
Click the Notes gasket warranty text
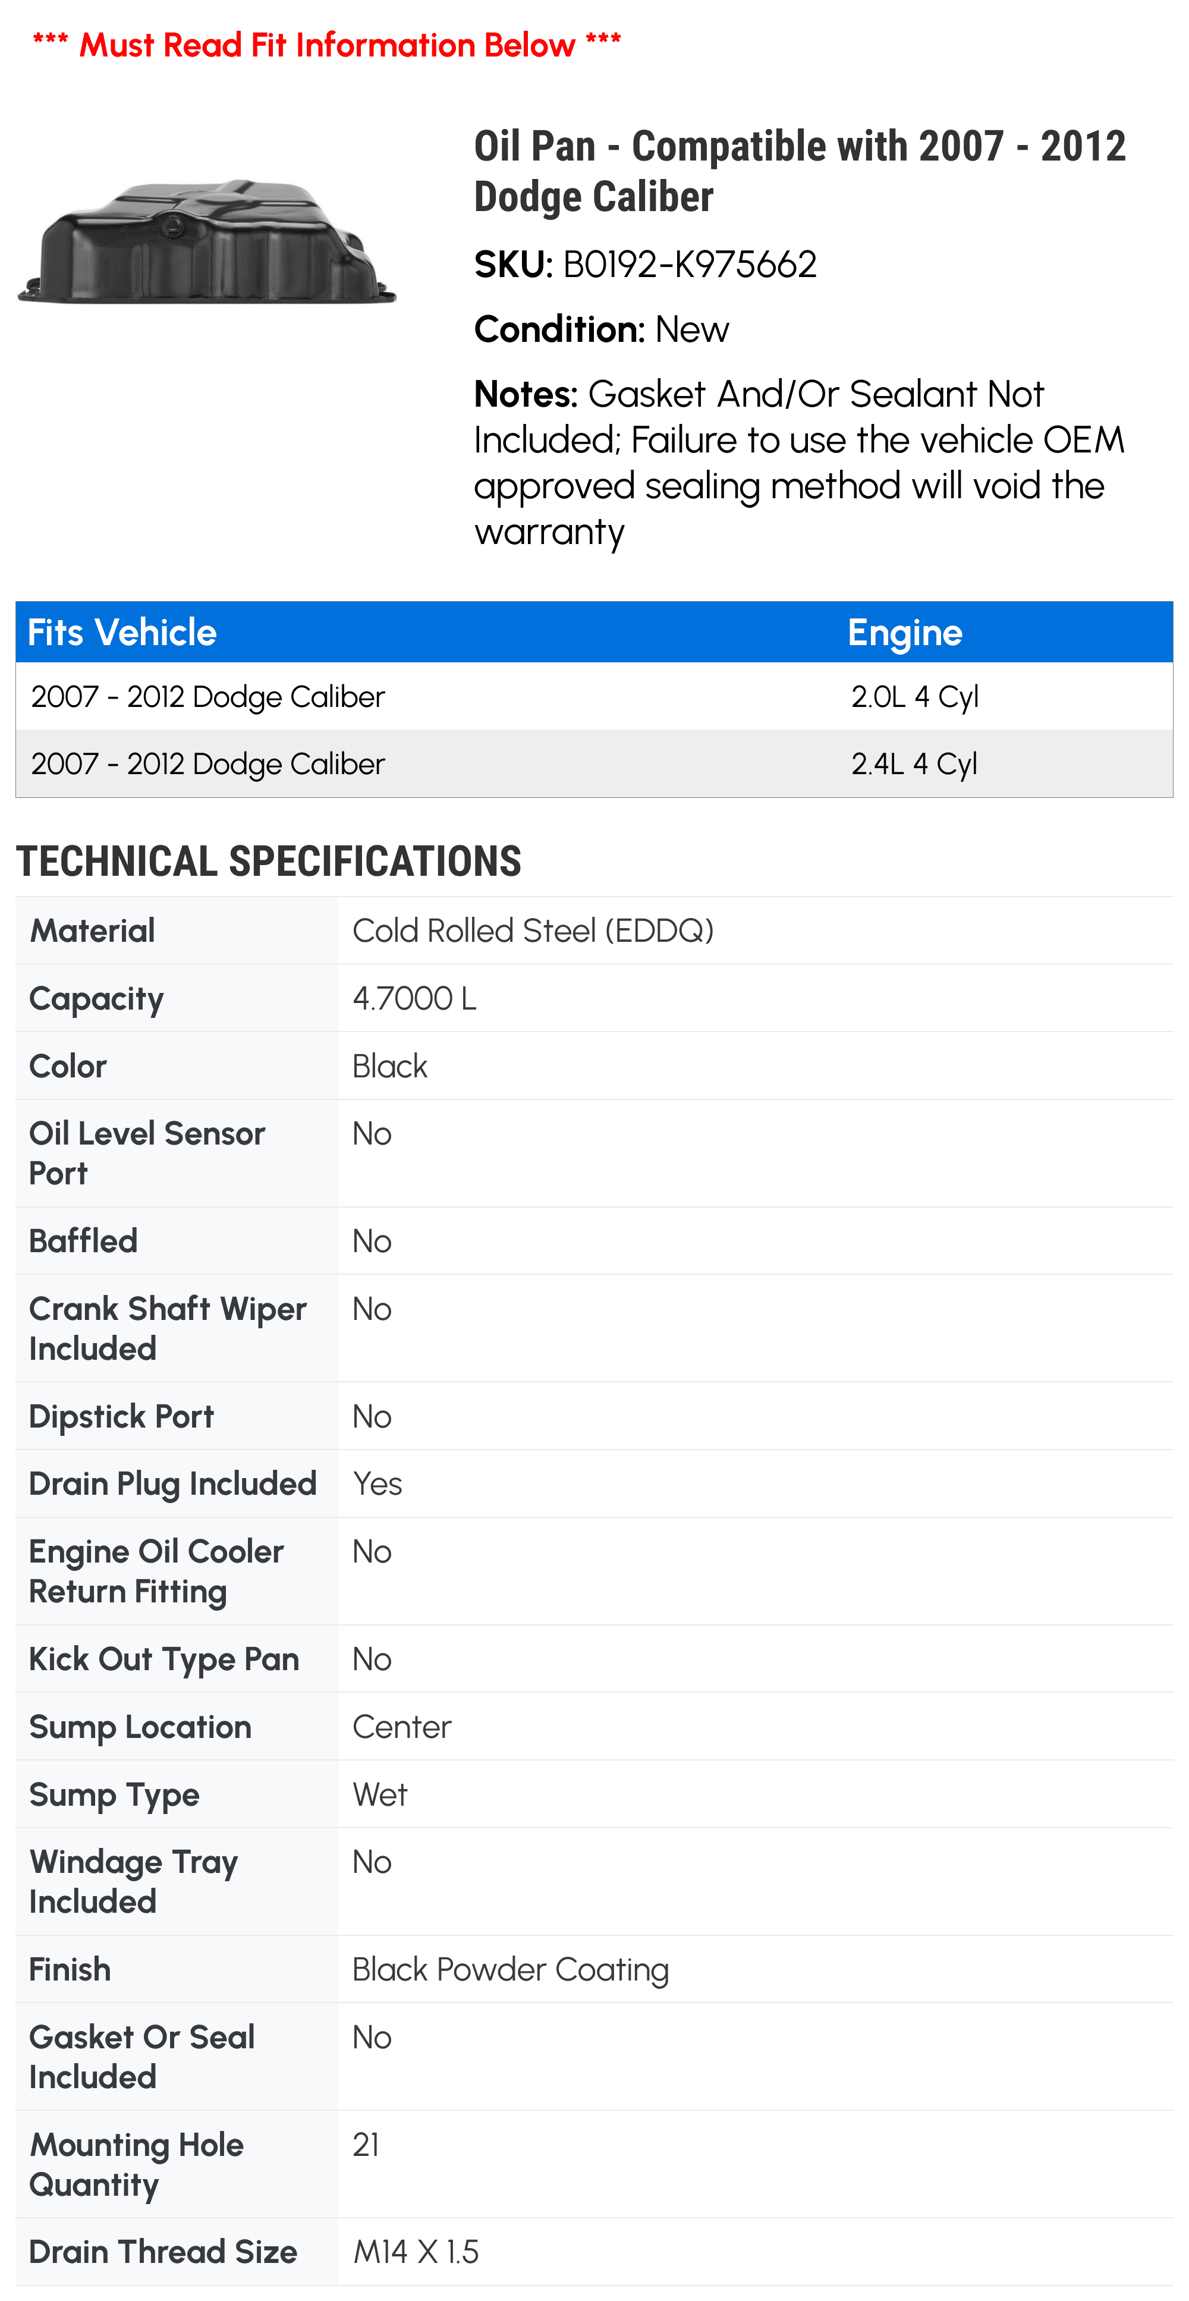point(800,463)
